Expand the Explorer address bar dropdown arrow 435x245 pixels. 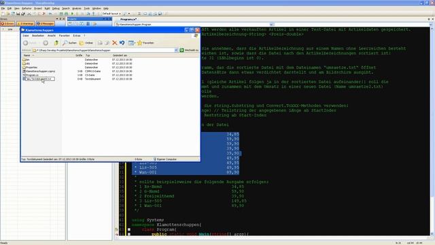[x=176, y=50]
